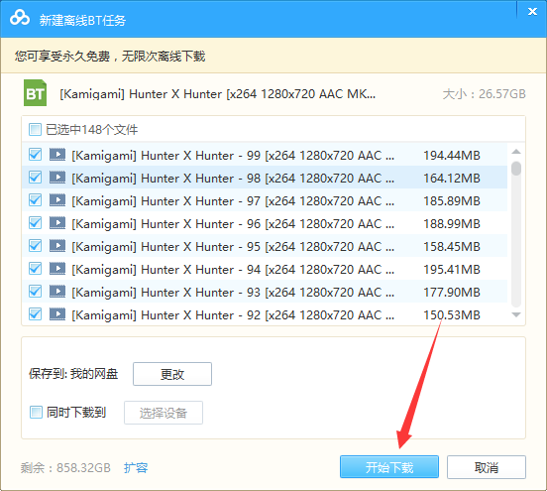Uncheck the Hunter X Hunter - 93 file
The image size is (547, 491).
35,292
